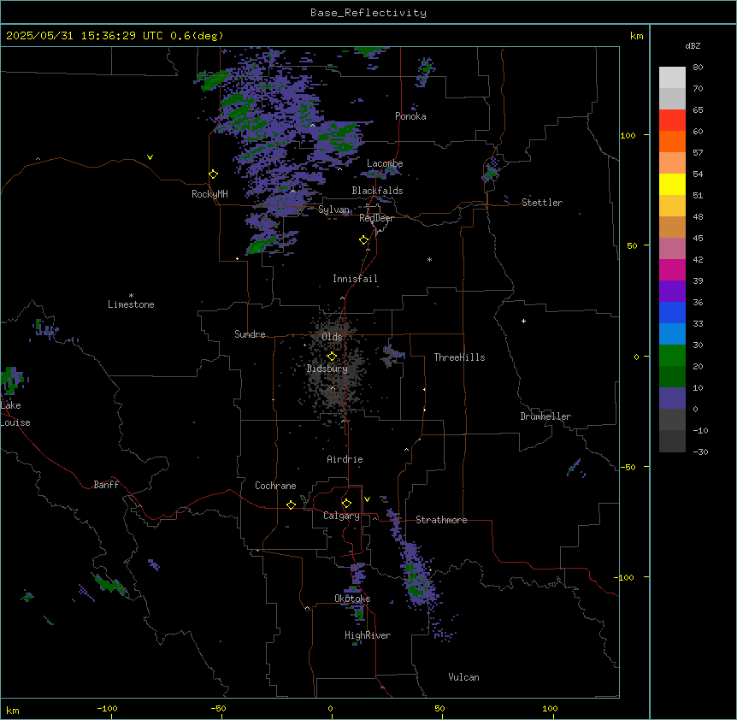Click the Stettler label
The width and height of the screenshot is (737, 720).
click(542, 203)
